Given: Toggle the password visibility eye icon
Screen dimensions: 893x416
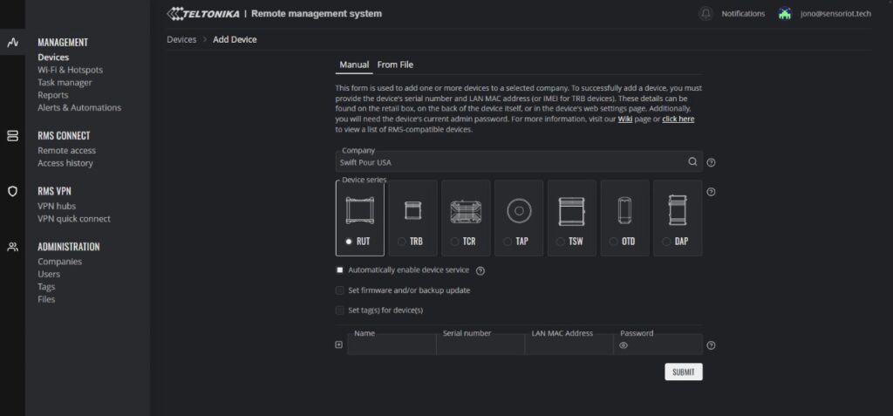Looking at the screenshot, I should [624, 345].
